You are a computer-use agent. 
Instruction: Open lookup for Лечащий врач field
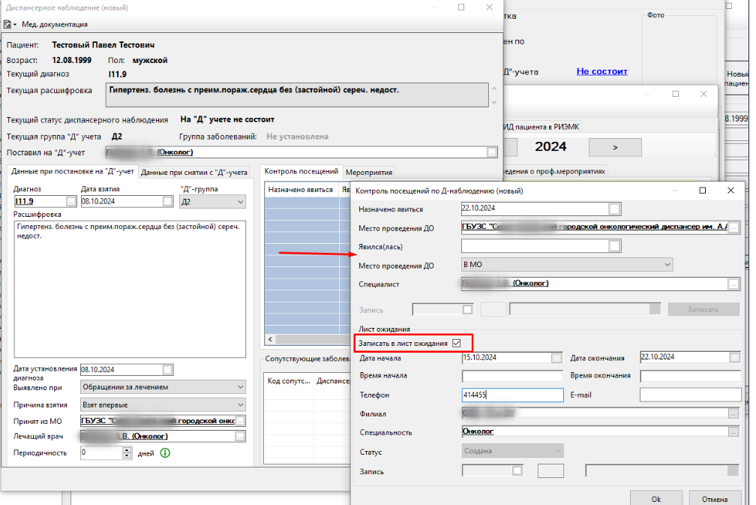240,437
